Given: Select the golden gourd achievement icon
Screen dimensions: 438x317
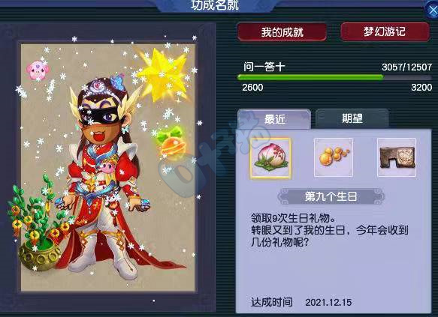Looking at the screenshot, I should tap(334, 157).
